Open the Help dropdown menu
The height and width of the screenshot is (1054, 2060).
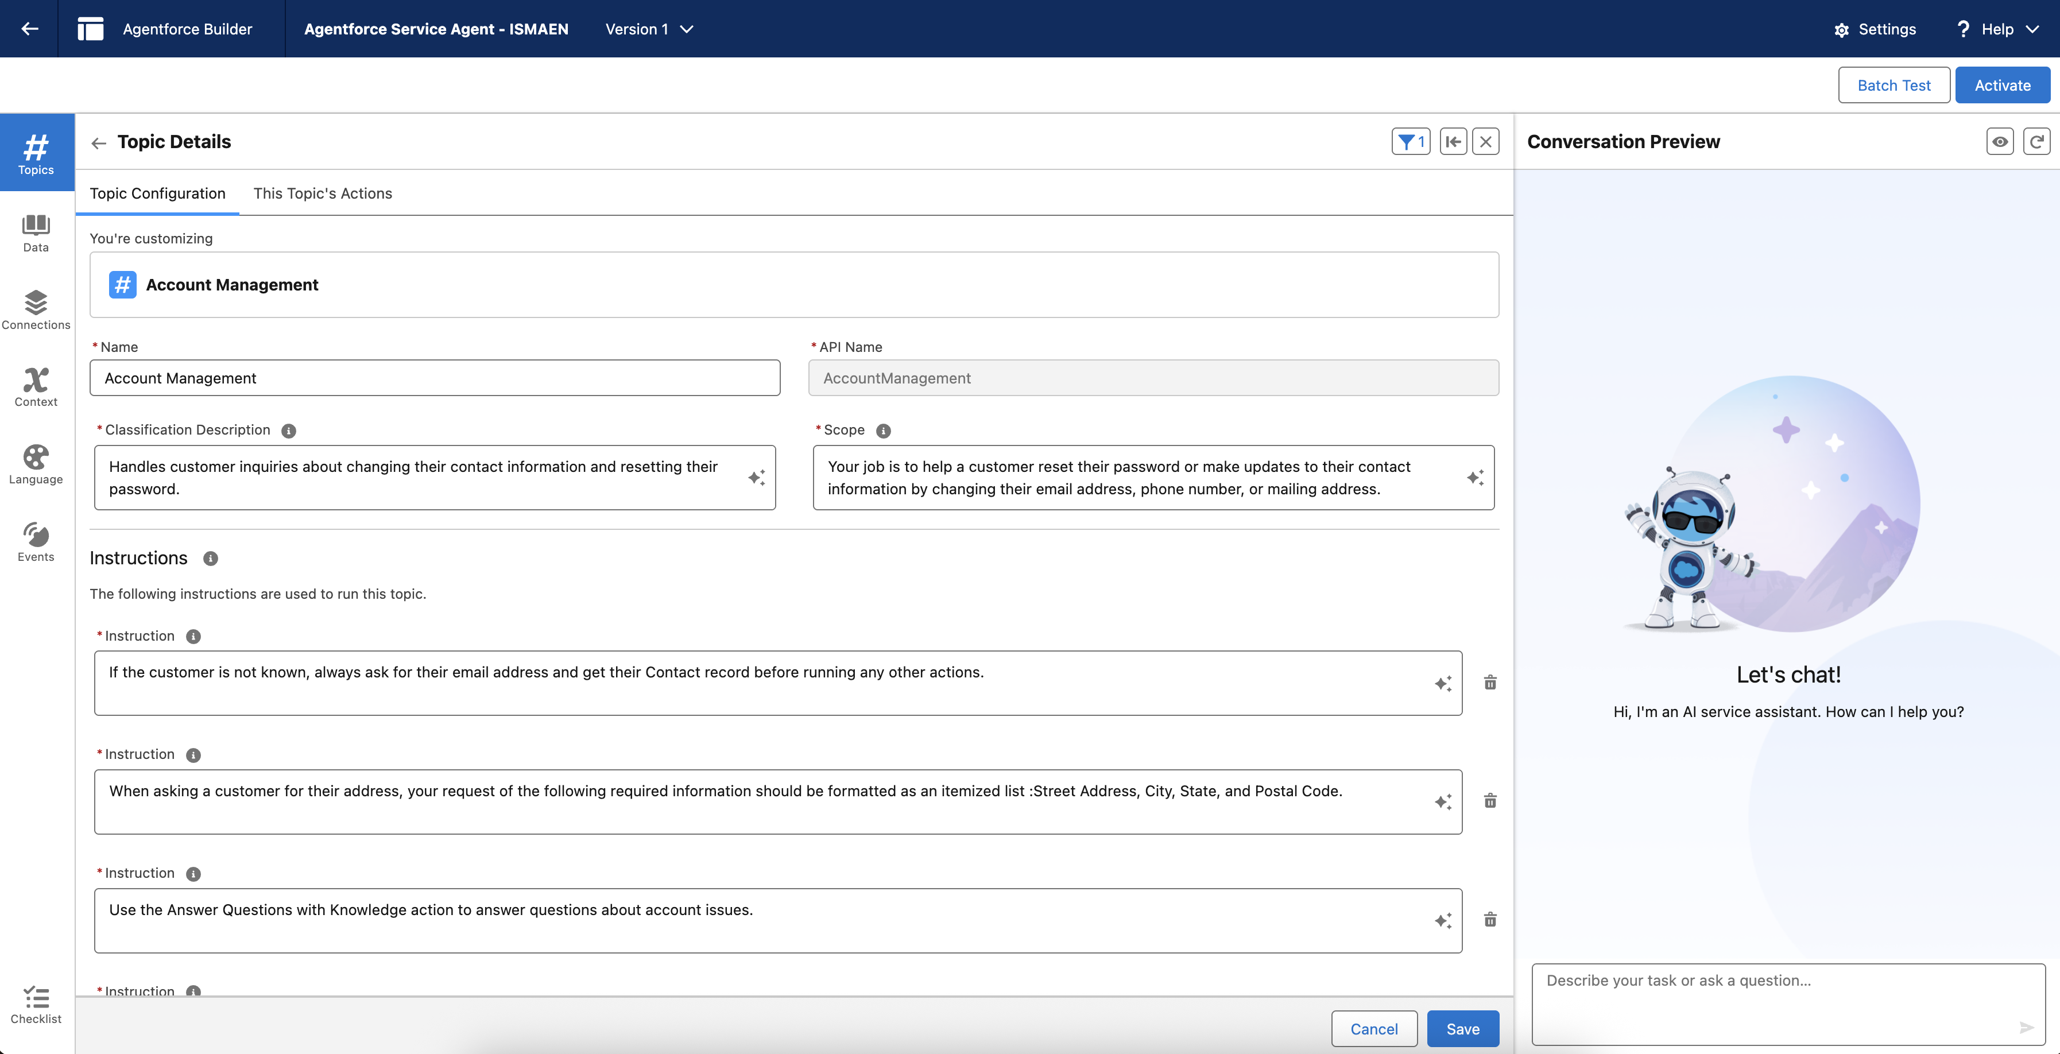tap(1997, 29)
